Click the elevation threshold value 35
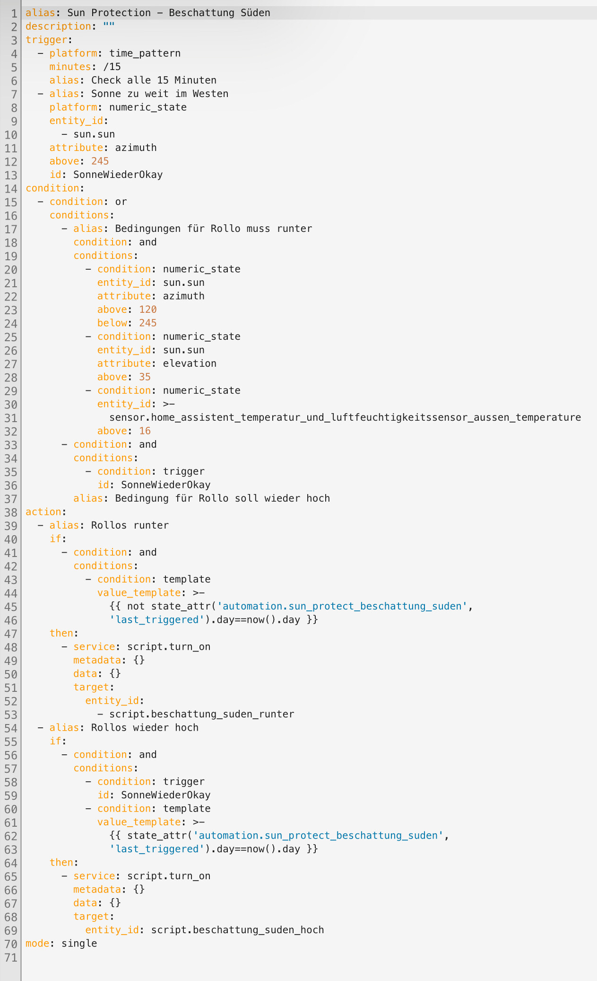Viewport: 597px width, 981px height. click(x=145, y=377)
